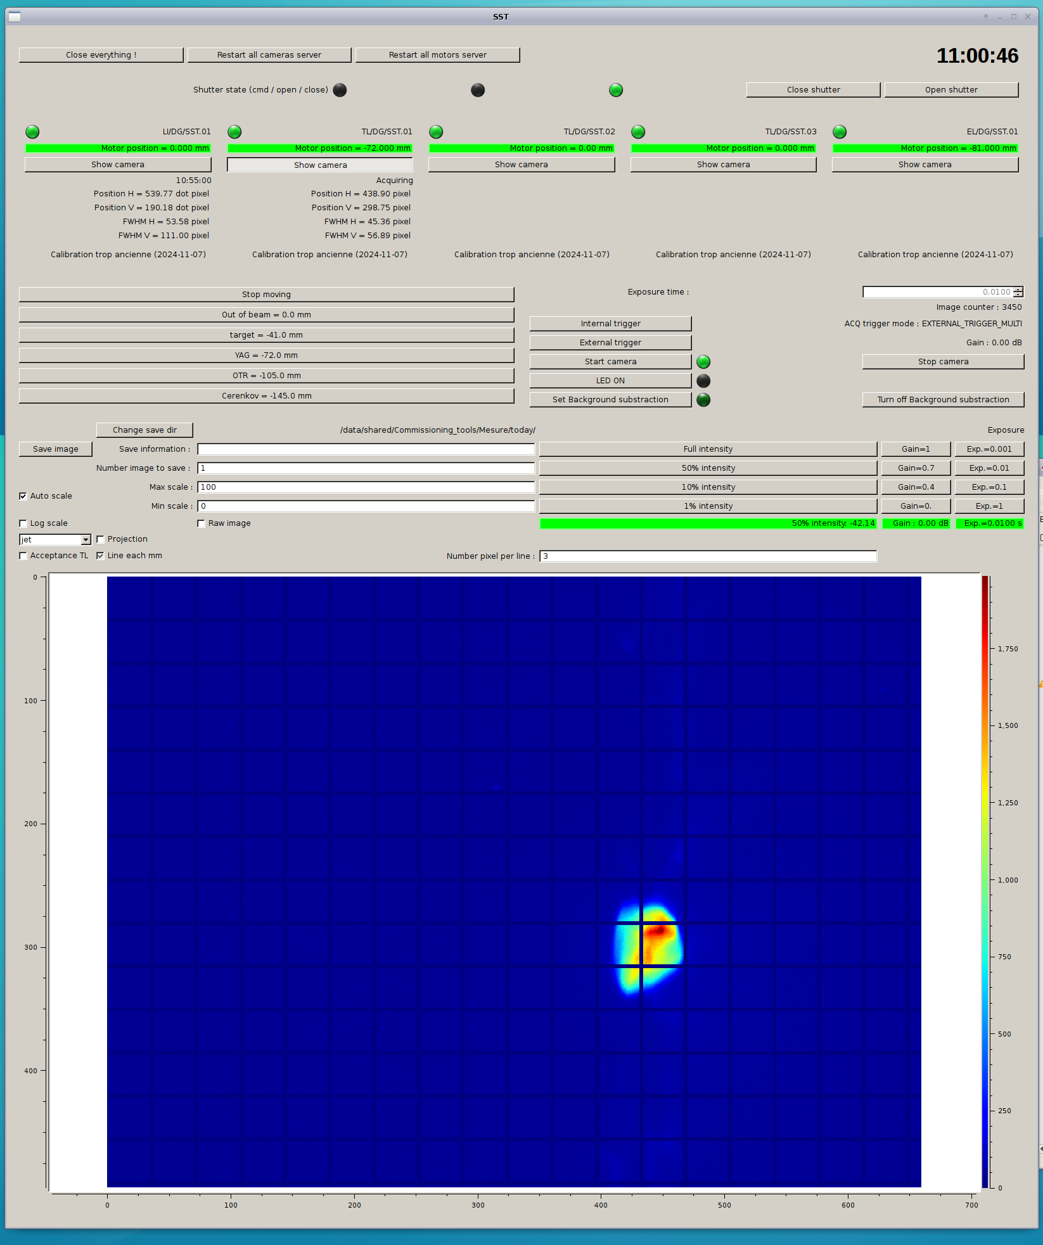
Task: Show camera for TL/DG/SST.02
Action: 521,165
